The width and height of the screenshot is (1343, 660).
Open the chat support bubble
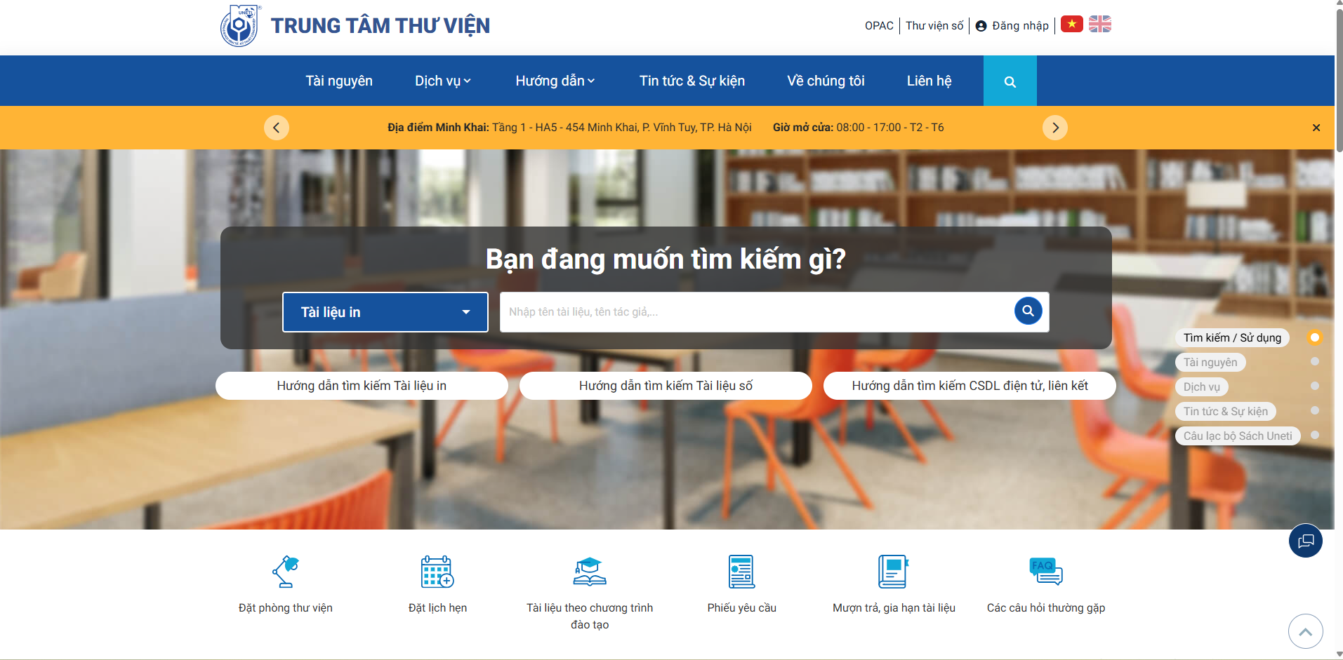pyautogui.click(x=1305, y=541)
